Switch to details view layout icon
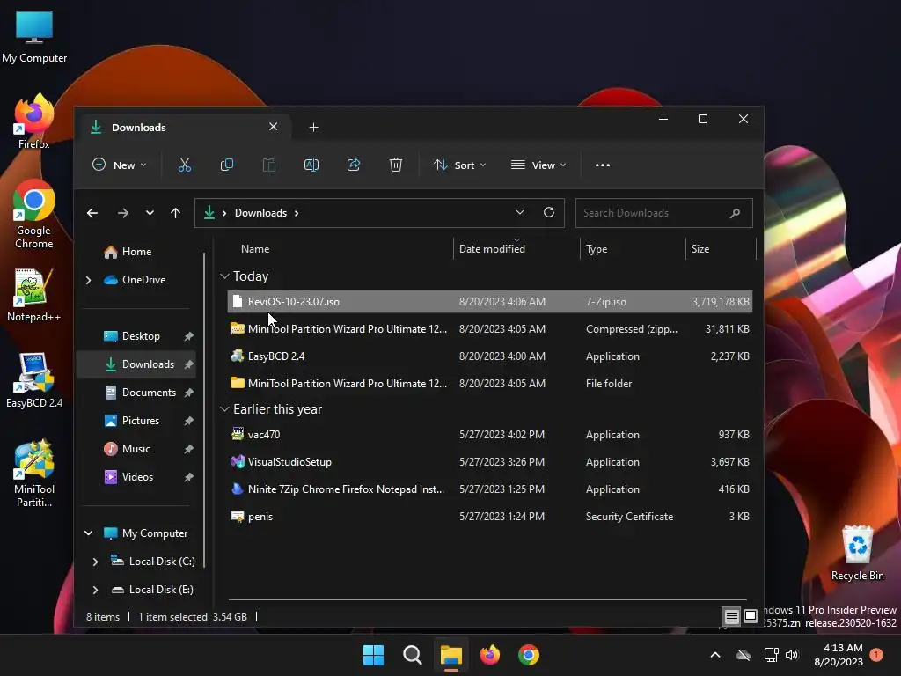Image resolution: width=901 pixels, height=676 pixels. [731, 617]
